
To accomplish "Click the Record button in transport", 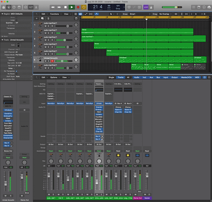I will 78,7.
